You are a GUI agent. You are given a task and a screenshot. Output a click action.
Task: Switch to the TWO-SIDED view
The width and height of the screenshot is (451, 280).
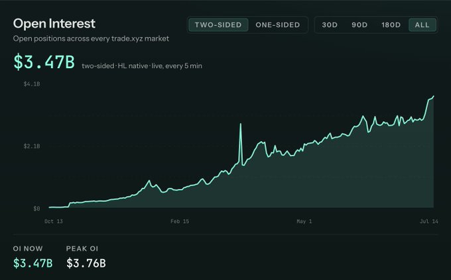pyautogui.click(x=218, y=25)
